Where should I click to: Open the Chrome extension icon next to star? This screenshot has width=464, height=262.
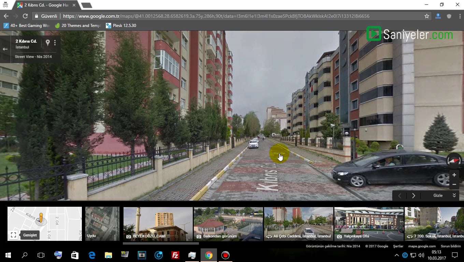click(x=438, y=16)
